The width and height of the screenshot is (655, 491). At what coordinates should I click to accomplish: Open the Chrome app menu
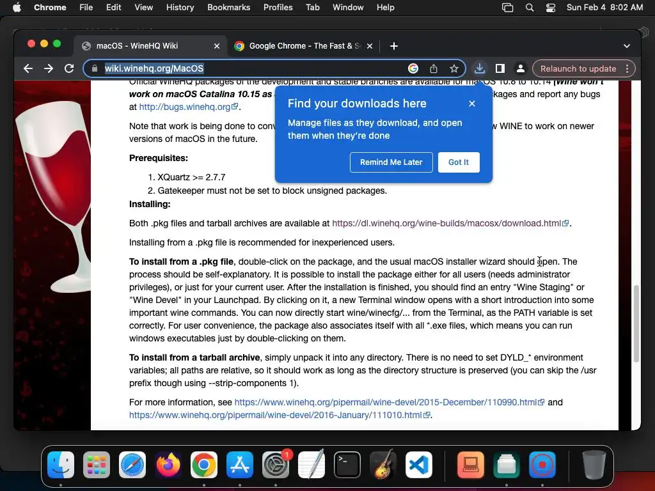tap(50, 8)
